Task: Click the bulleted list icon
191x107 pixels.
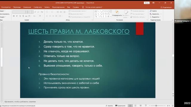Action: click(x=47, y=12)
